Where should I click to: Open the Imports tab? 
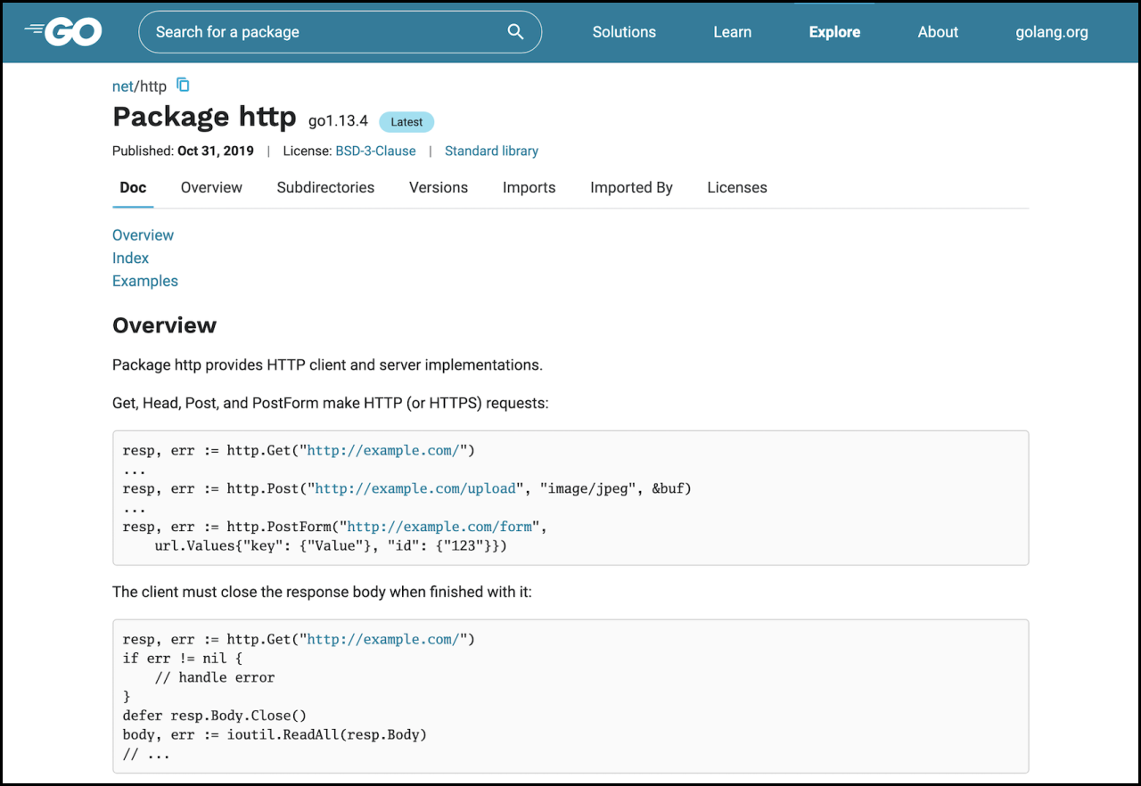coord(529,187)
